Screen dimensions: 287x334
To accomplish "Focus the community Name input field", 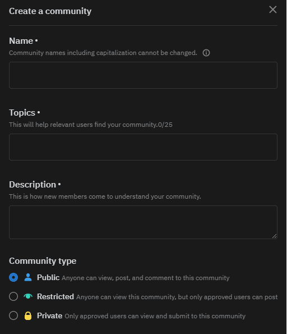I will tap(143, 75).
